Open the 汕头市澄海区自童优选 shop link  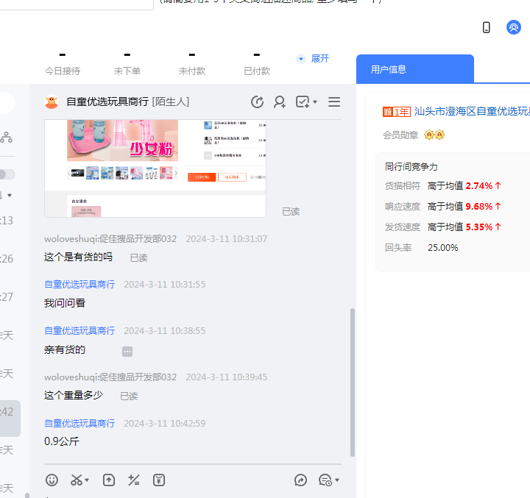tap(471, 112)
